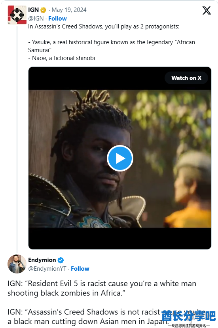This screenshot has width=218, height=328.
Task: Follow the EndymionYT account
Action: 80,269
